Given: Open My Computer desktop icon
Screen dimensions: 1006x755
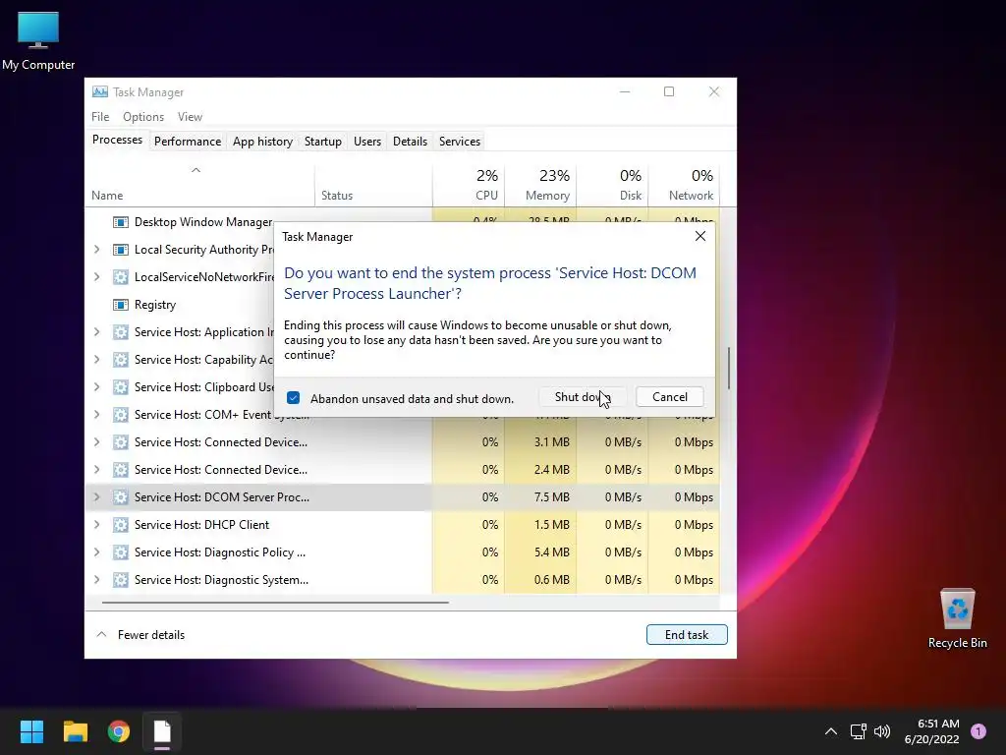Looking at the screenshot, I should pos(38,41).
